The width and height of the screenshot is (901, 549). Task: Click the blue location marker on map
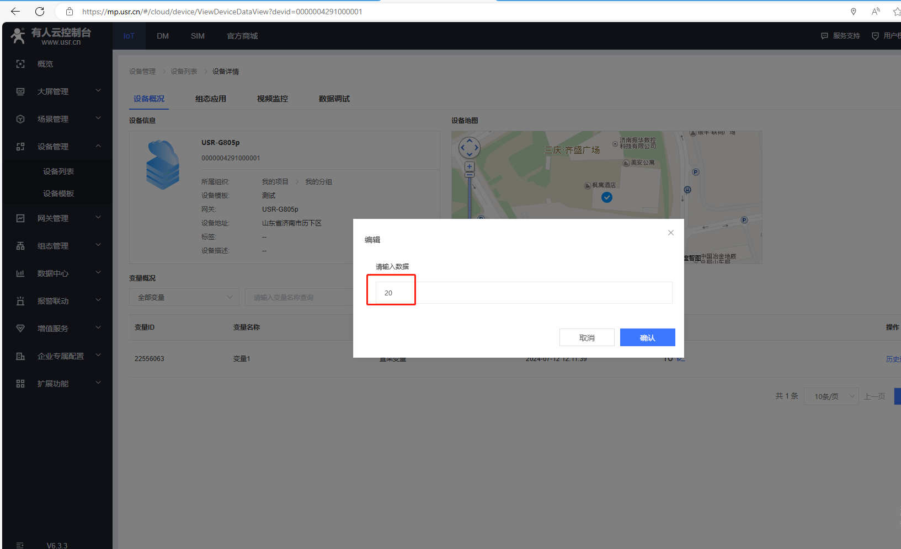(607, 197)
